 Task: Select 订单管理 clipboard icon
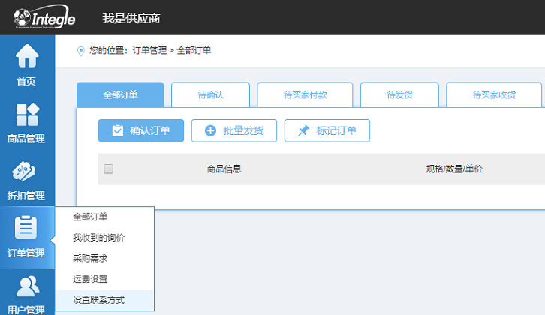26,227
